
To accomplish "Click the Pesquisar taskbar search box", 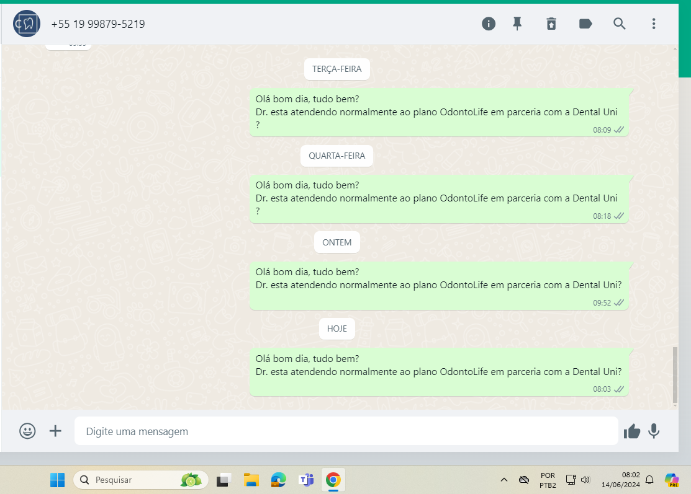I will pyautogui.click(x=140, y=480).
